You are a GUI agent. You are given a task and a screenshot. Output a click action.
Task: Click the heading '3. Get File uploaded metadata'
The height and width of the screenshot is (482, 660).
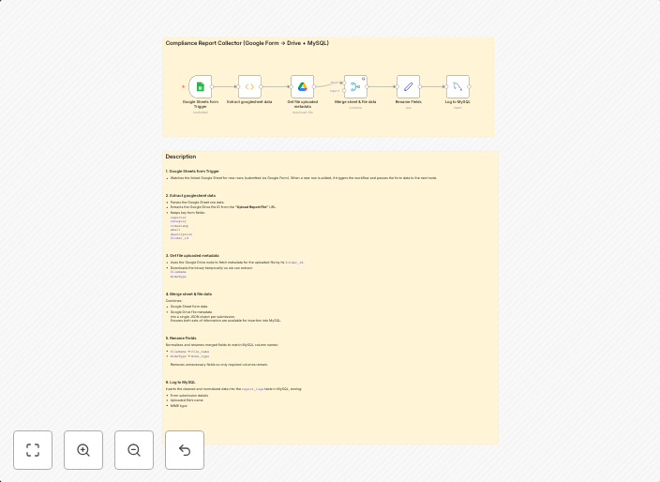[192, 255]
